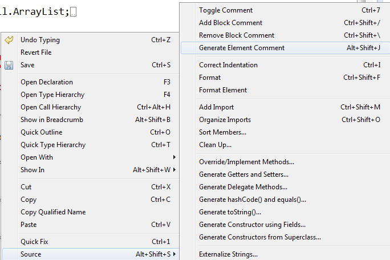Screen dimensions: 390x260
Task: Select Override/Implement Methods
Action: 246,162
